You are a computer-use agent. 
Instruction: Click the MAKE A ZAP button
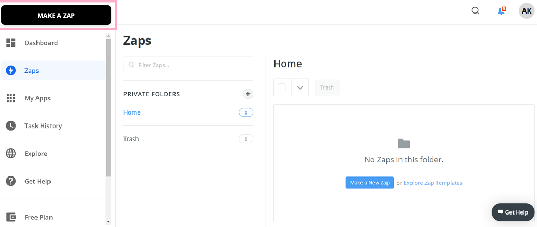[56, 16]
